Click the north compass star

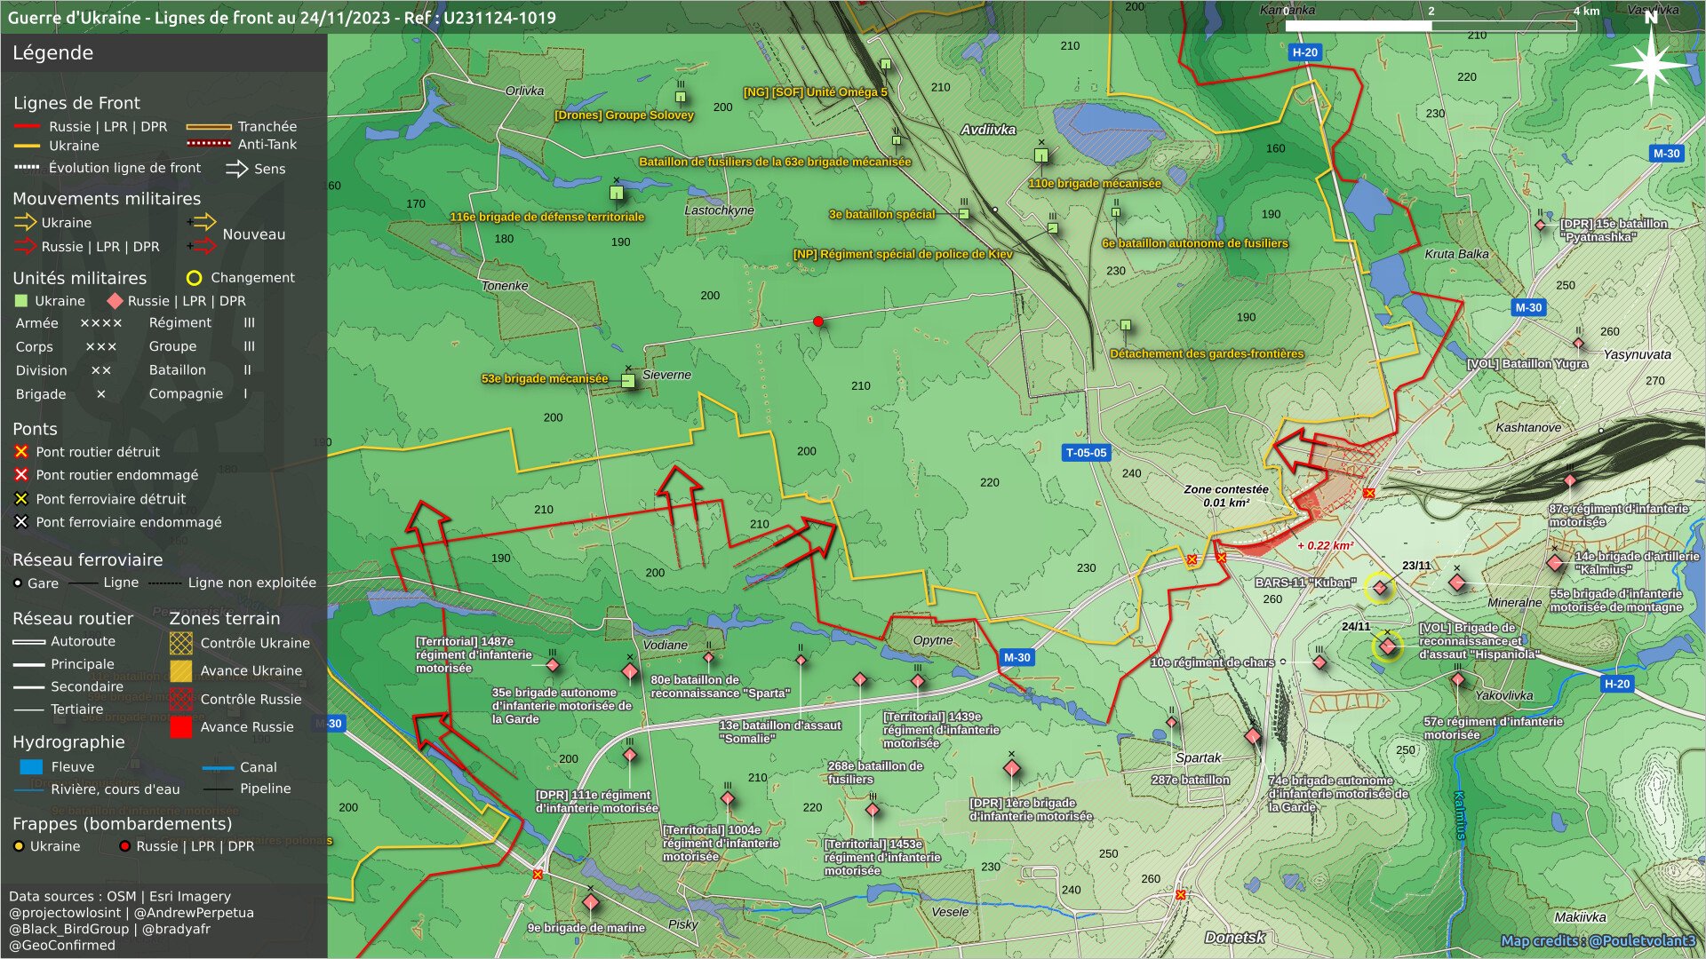pyautogui.click(x=1651, y=65)
